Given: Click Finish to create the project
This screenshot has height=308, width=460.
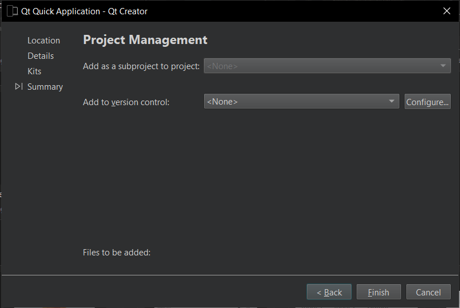Looking at the screenshot, I should coord(378,292).
